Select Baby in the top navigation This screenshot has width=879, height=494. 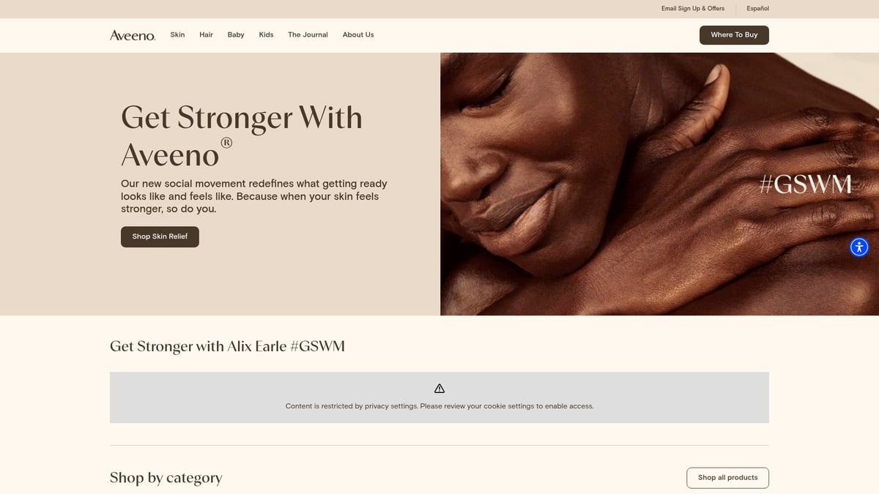[x=236, y=34]
